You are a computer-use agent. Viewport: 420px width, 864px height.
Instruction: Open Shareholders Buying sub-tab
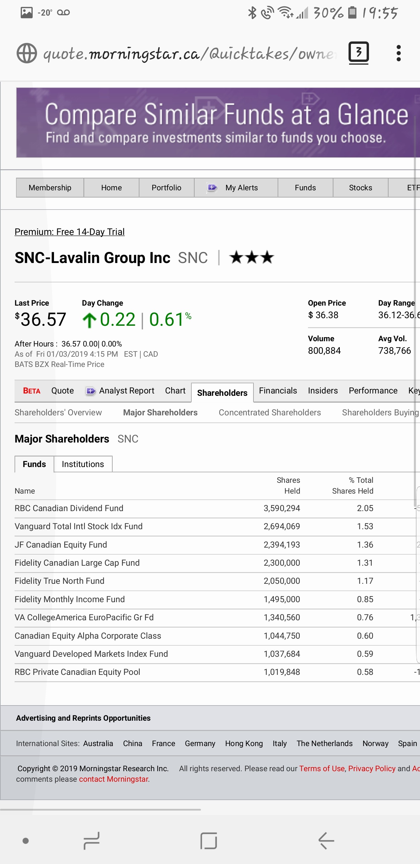(x=380, y=412)
